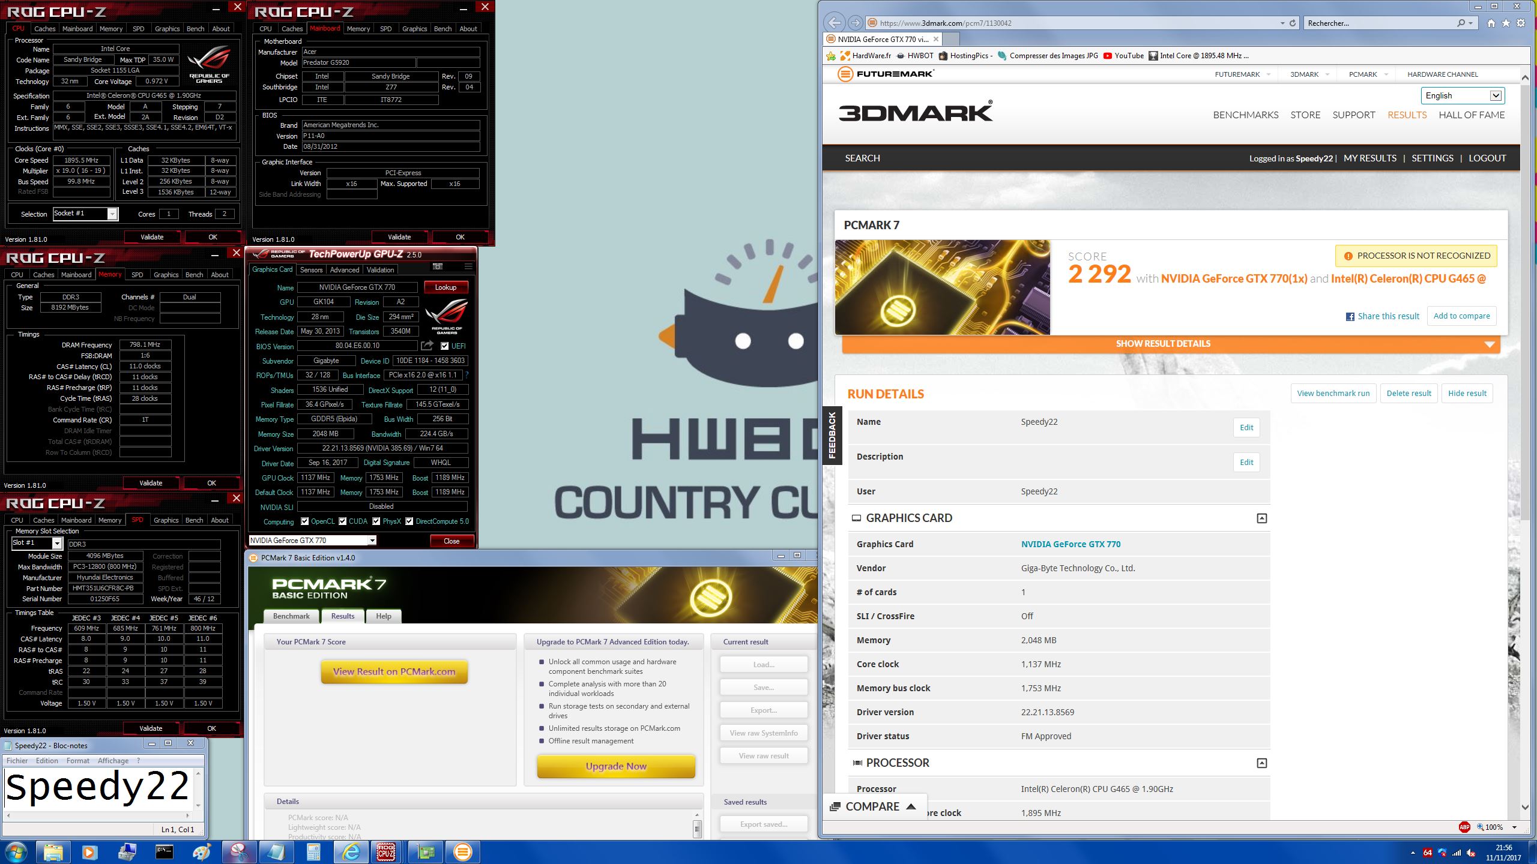Launch Windows Media Player from taskbar
1537x864 pixels.
point(89,851)
